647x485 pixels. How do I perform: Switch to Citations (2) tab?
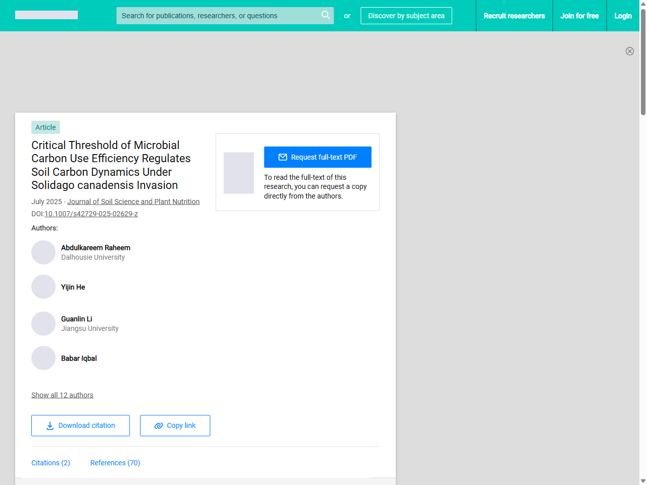pos(51,463)
